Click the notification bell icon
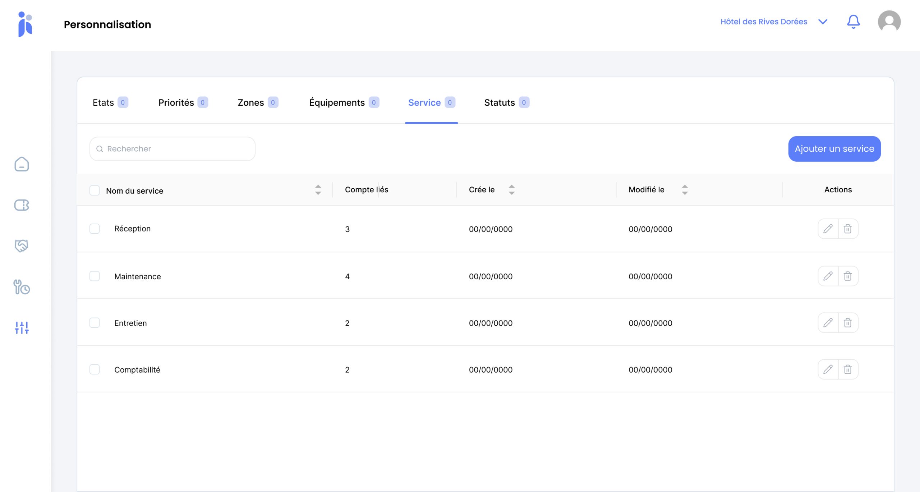 pyautogui.click(x=853, y=22)
